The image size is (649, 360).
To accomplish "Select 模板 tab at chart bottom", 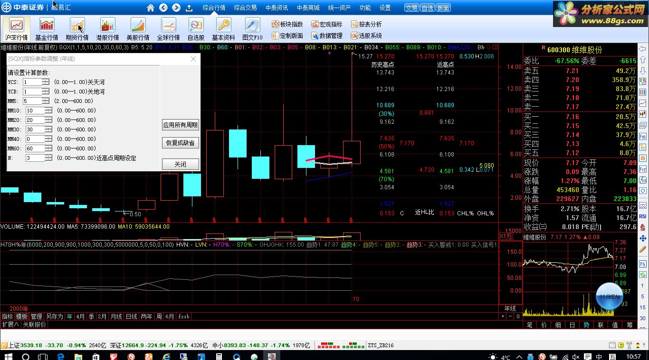I will tap(22, 316).
